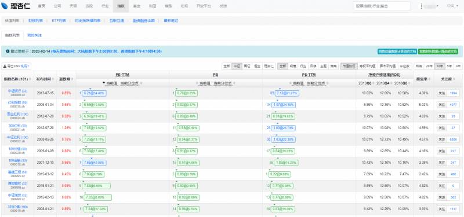This screenshot has width=464, height=217.
Task: Open the 公司 navigation item
Action: coord(57,6)
